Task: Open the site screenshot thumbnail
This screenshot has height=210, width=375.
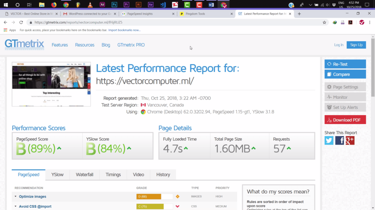Action: (51, 84)
